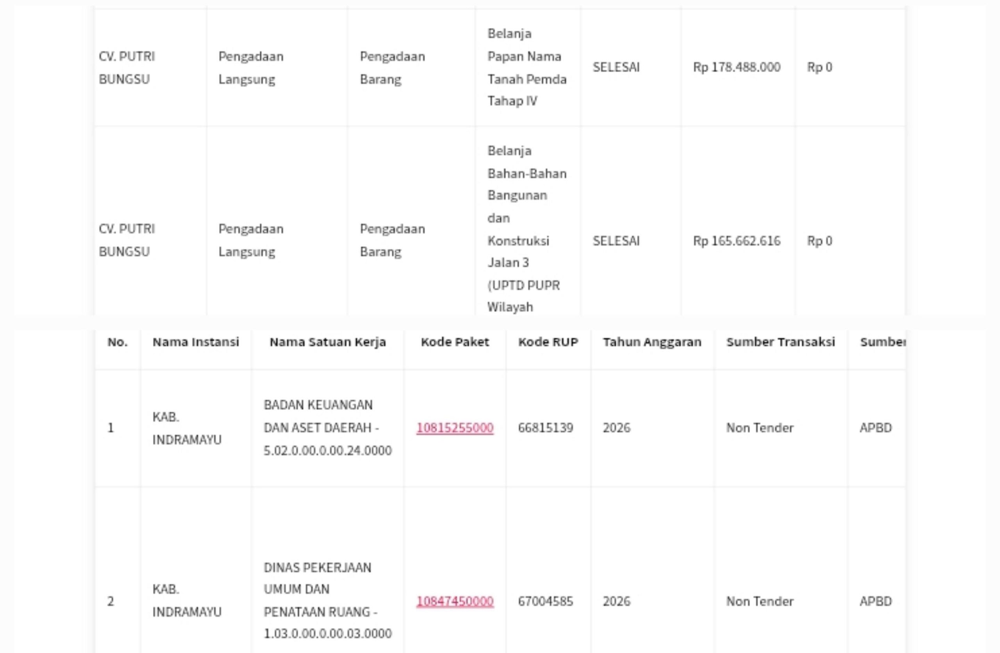This screenshot has height=653, width=1000.
Task: Click the Kode Paket column header
Action: 455,342
